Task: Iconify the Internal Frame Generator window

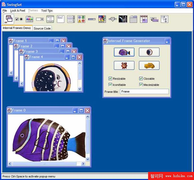Action: (x=167, y=41)
